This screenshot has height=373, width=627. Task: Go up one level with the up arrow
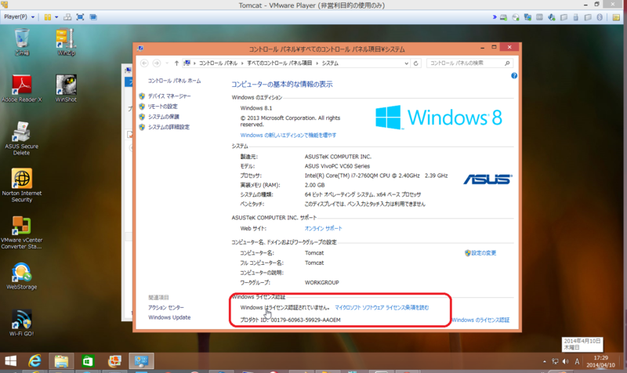(x=176, y=63)
